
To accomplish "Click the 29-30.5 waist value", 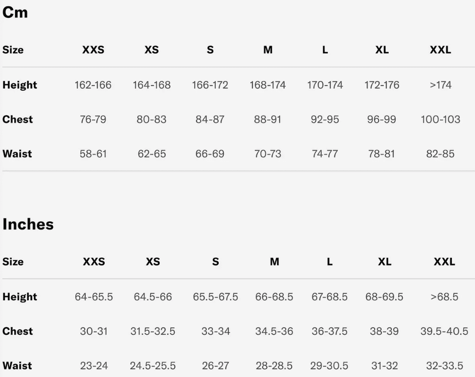I will tap(329, 366).
